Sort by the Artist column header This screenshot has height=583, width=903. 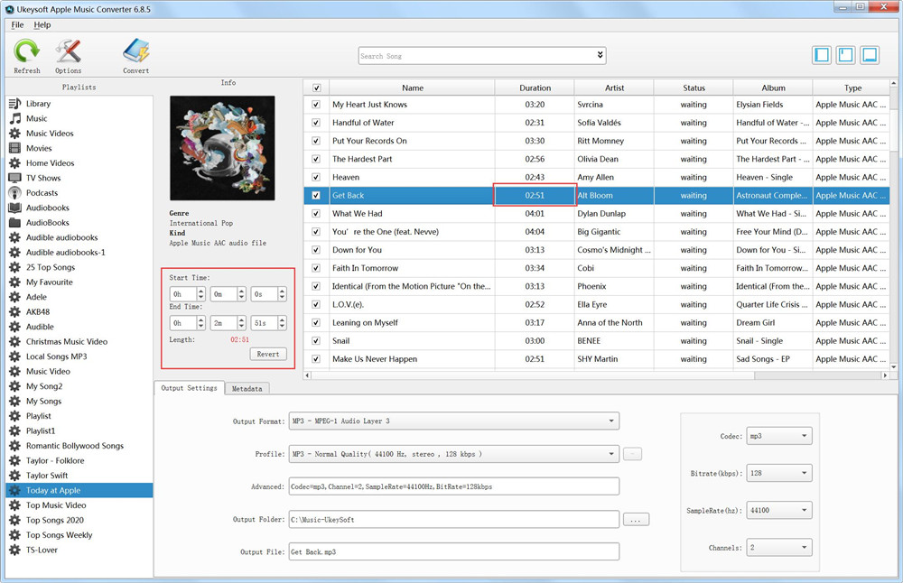point(614,88)
